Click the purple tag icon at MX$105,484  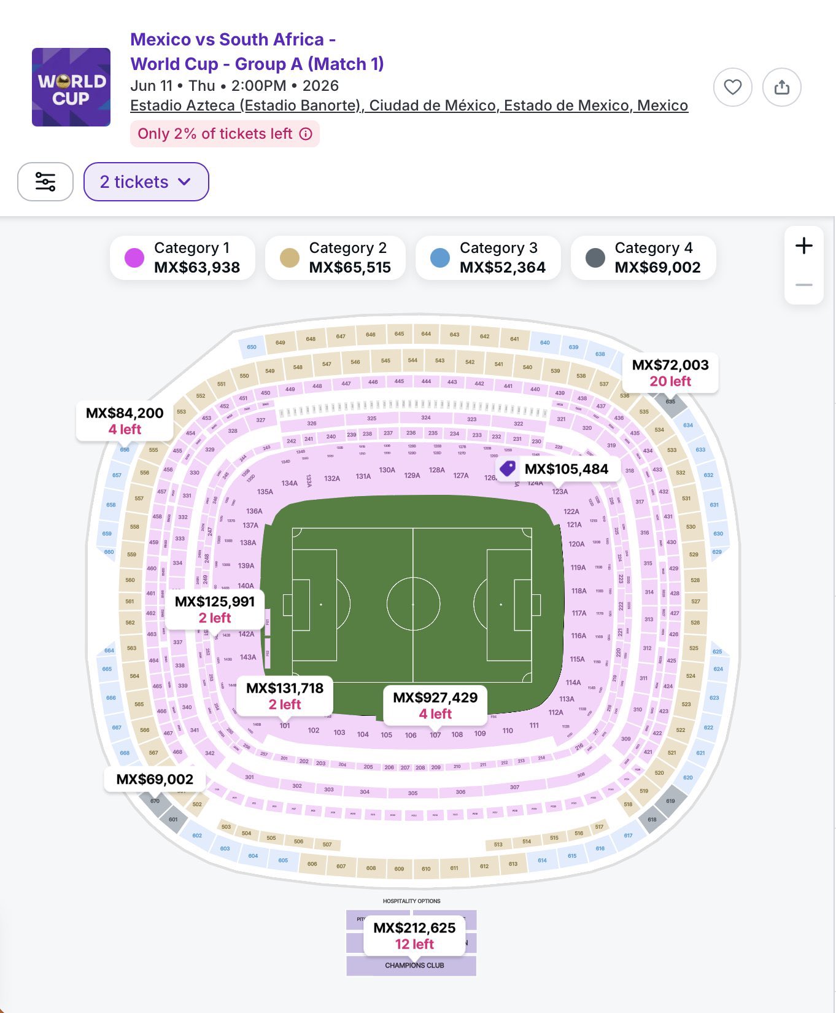click(x=508, y=469)
